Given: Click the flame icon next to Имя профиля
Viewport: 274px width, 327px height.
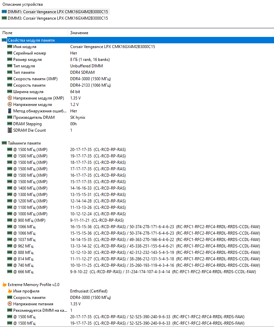Looking at the screenshot, I should tap(10, 291).
